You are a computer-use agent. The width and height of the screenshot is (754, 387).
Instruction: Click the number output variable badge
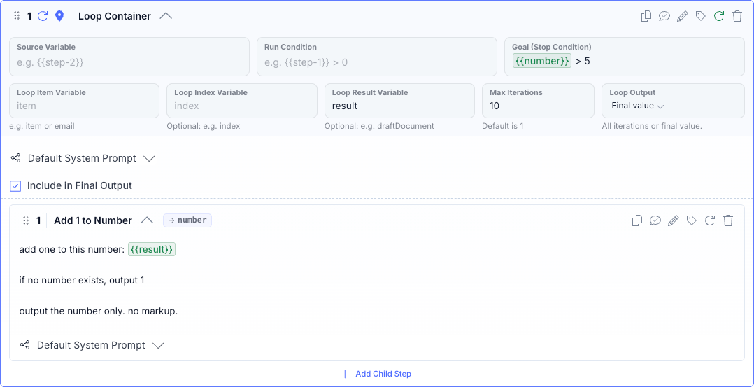coord(187,220)
